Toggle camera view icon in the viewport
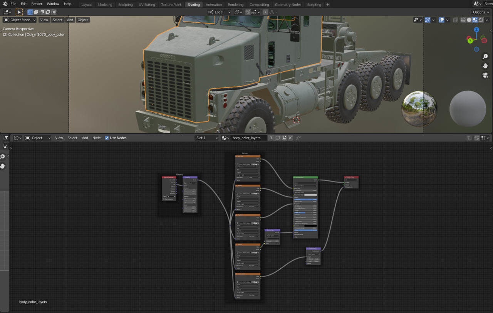 point(485,75)
